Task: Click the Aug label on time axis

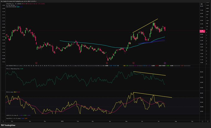Action: (176, 121)
